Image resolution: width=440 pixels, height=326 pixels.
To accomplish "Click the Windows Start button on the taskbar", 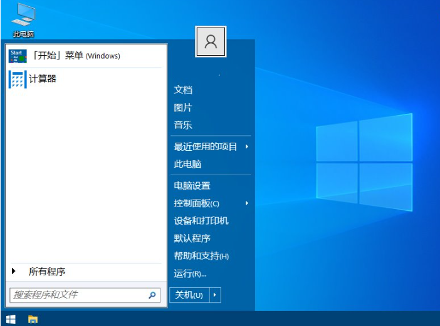I will point(11,319).
